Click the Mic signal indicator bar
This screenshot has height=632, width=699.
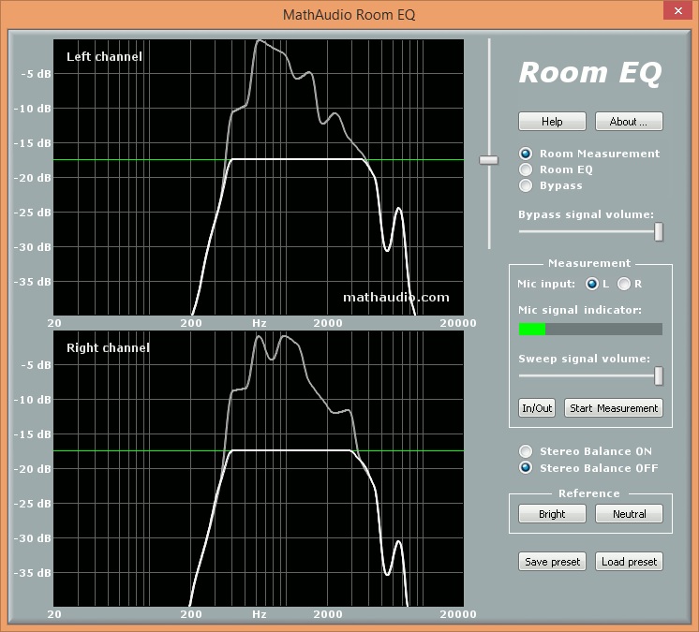click(590, 329)
